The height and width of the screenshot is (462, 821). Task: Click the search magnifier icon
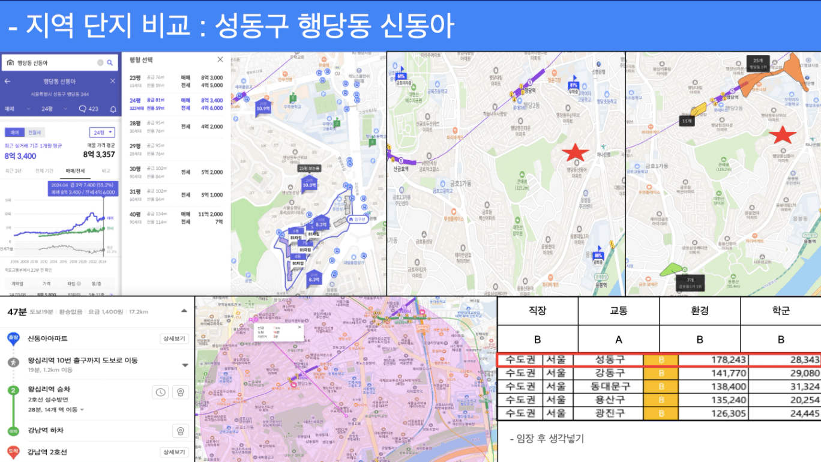coord(110,63)
